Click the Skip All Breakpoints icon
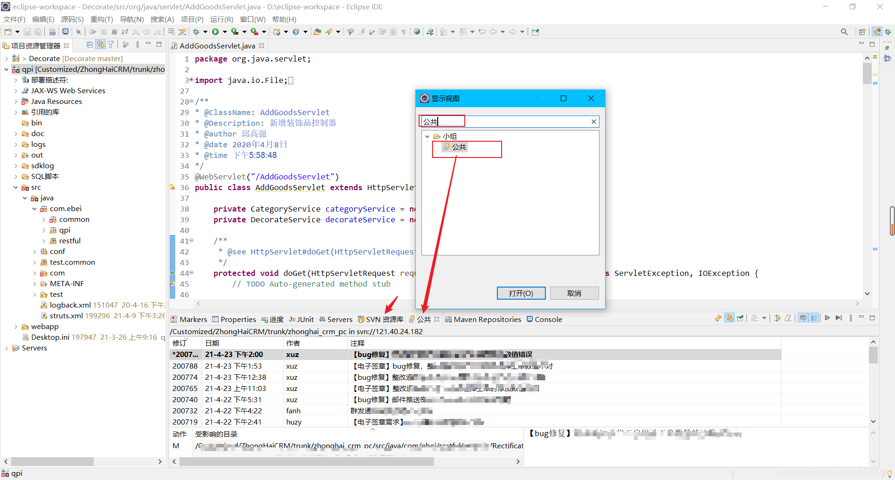 click(79, 32)
